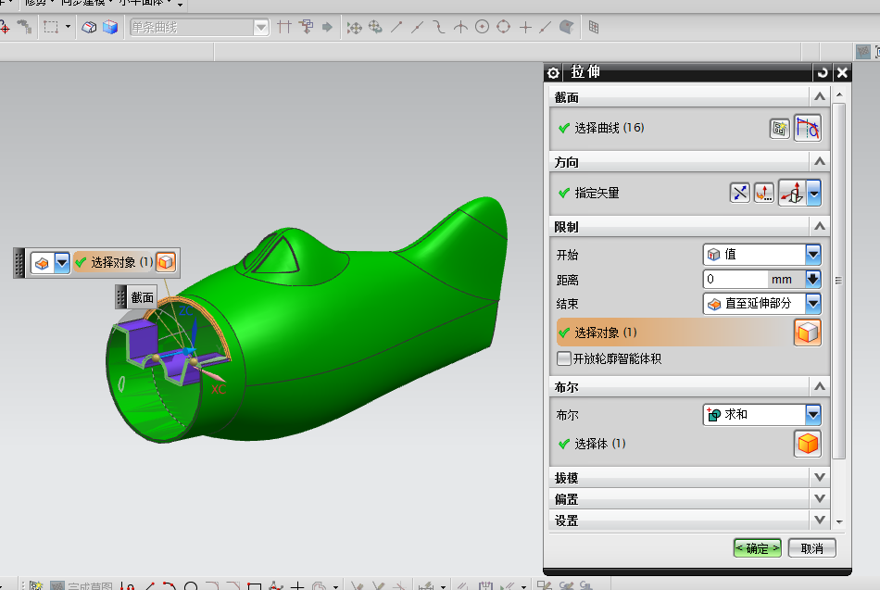Activate the Curve selection filter icon next to 选择曲线

click(807, 128)
